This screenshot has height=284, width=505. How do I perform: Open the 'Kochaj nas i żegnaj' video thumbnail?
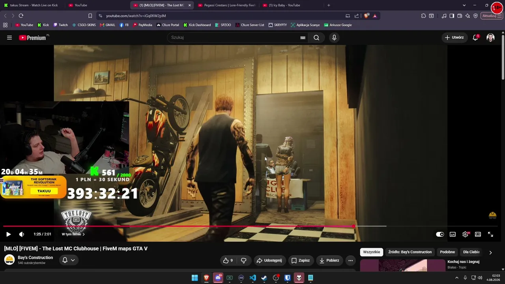(x=402, y=265)
